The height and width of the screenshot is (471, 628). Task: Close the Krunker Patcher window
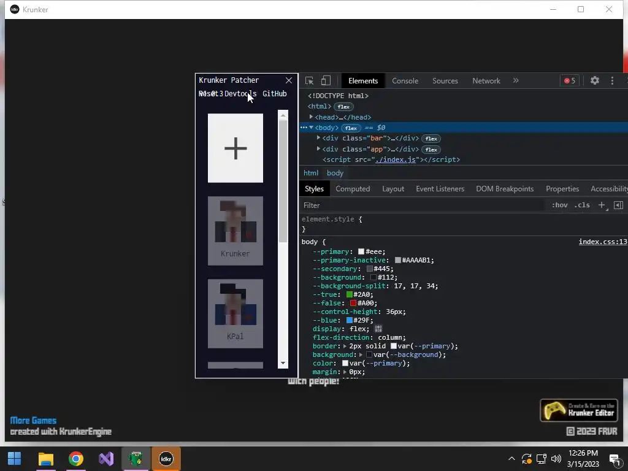click(x=289, y=80)
